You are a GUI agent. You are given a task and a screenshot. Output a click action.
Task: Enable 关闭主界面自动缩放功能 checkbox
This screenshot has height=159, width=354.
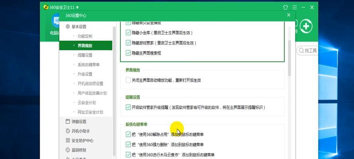coord(128,80)
